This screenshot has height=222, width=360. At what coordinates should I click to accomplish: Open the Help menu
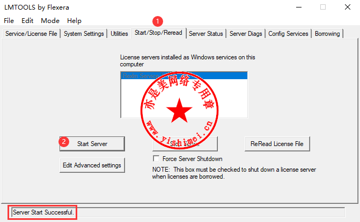point(74,21)
